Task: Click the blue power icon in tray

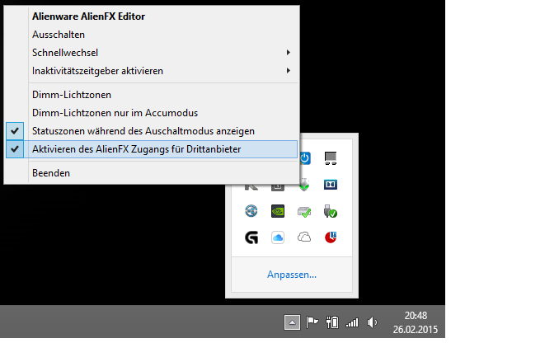Action: pyautogui.click(x=305, y=158)
